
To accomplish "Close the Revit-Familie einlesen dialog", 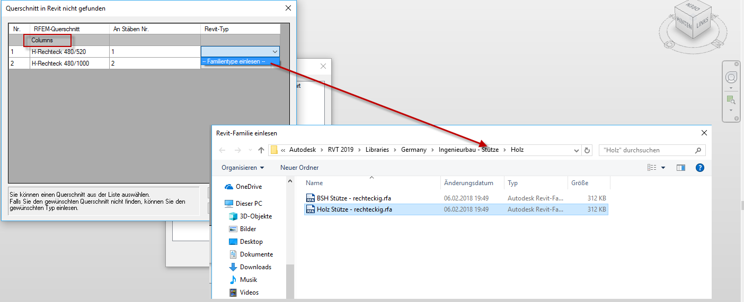I will (x=704, y=133).
